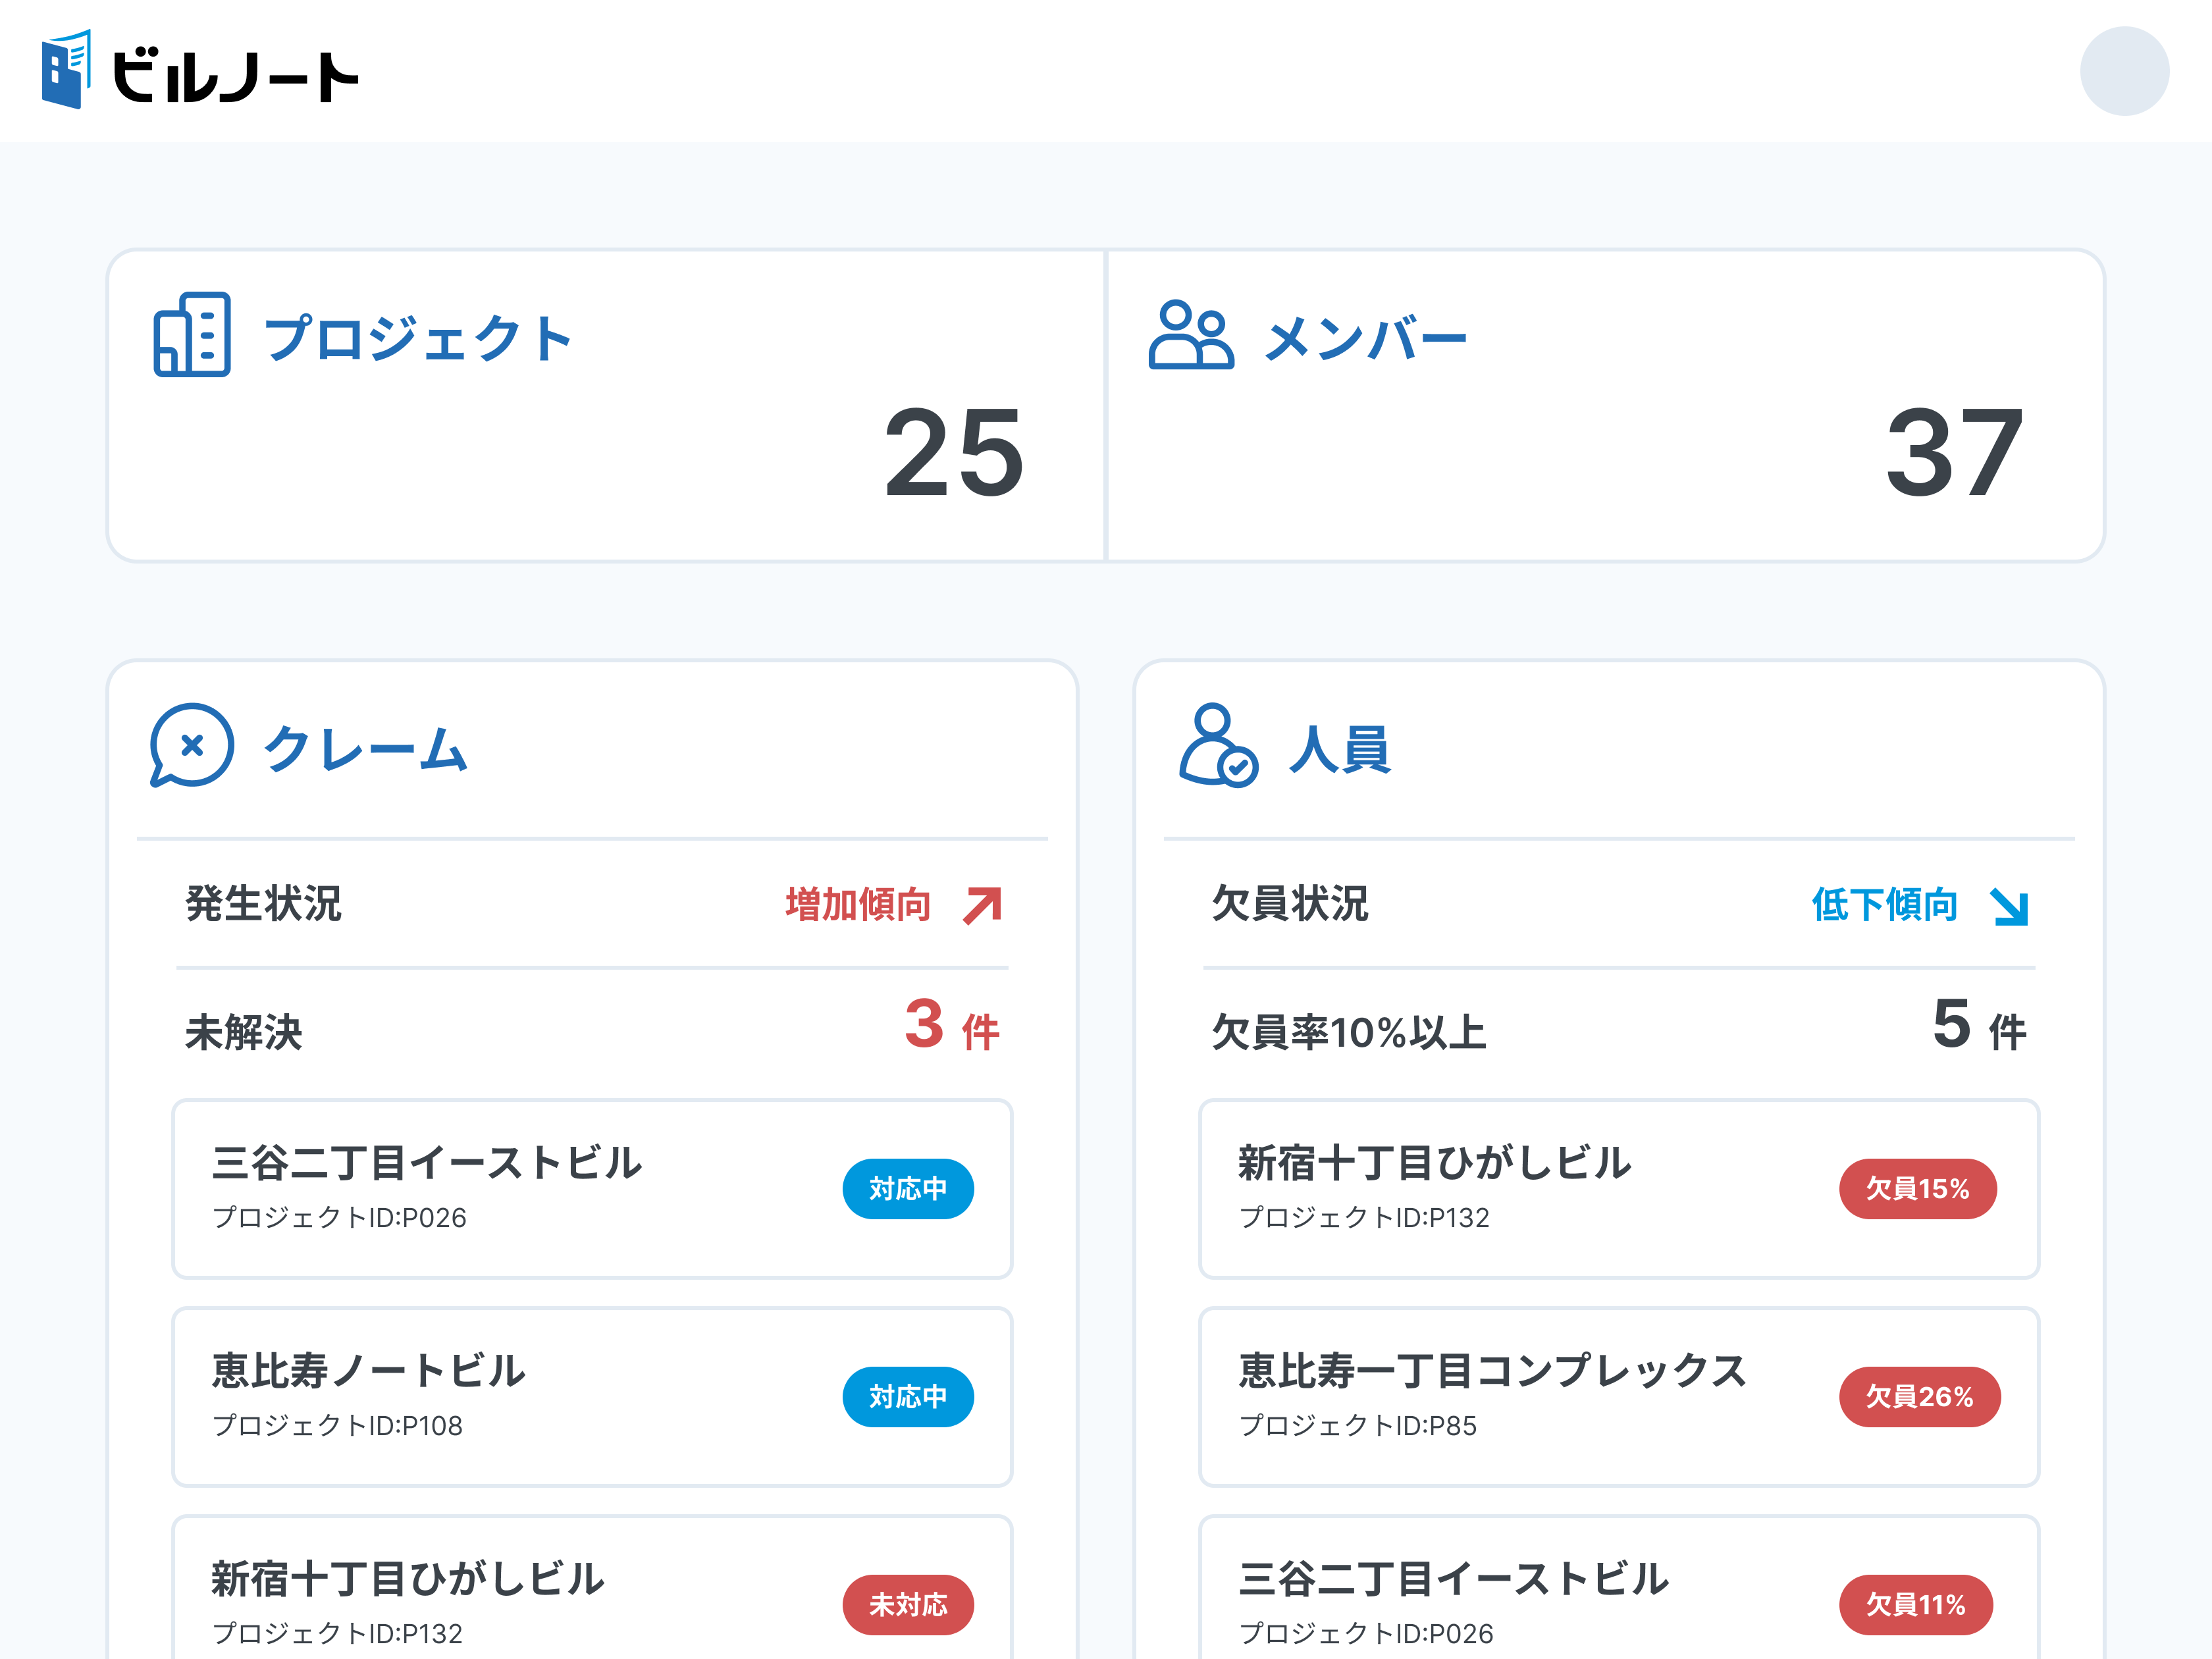Click the red 欠員26% indicator badge

point(1919,1397)
